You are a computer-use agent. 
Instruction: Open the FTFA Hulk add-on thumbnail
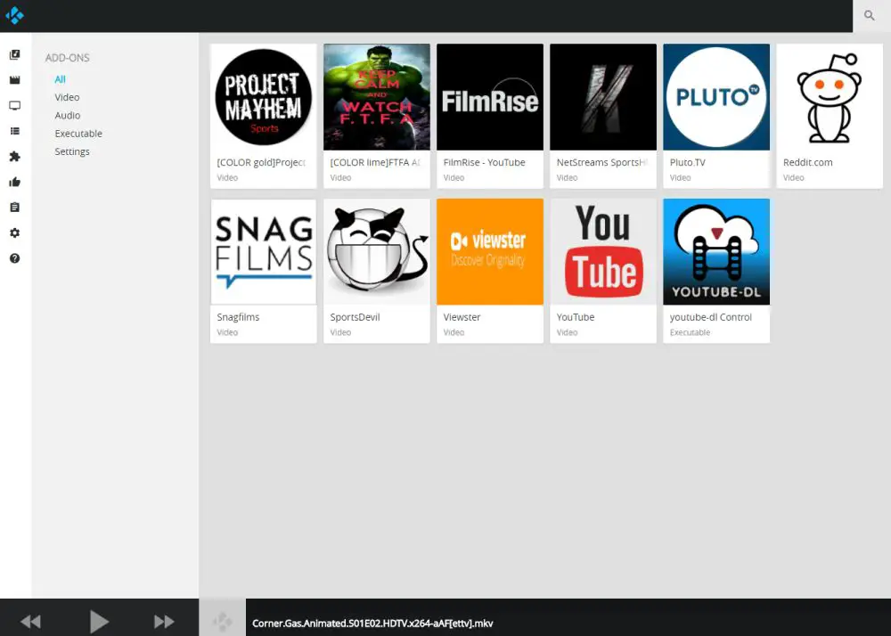tap(377, 97)
